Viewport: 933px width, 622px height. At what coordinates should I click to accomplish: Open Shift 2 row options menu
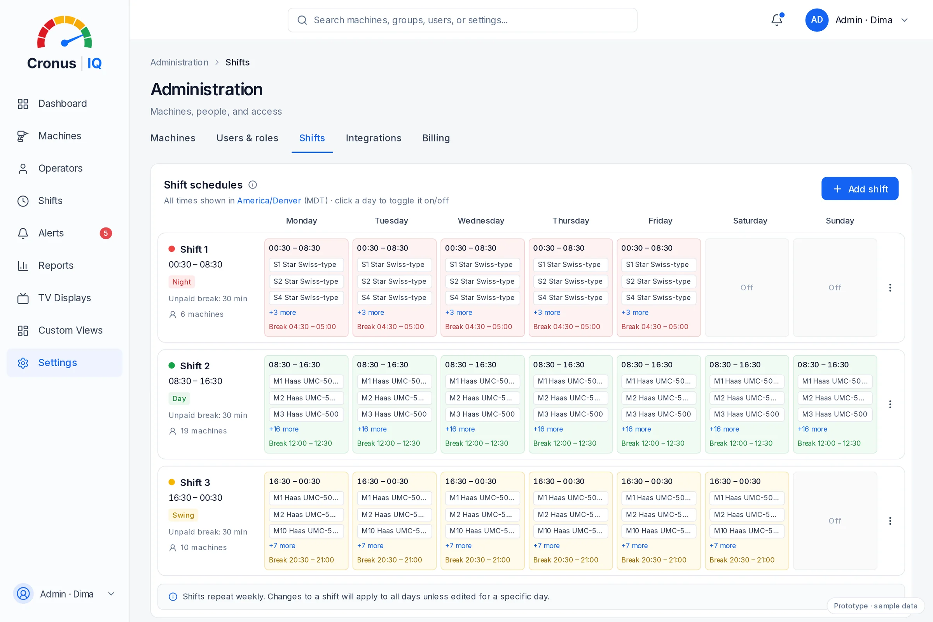[x=890, y=404]
